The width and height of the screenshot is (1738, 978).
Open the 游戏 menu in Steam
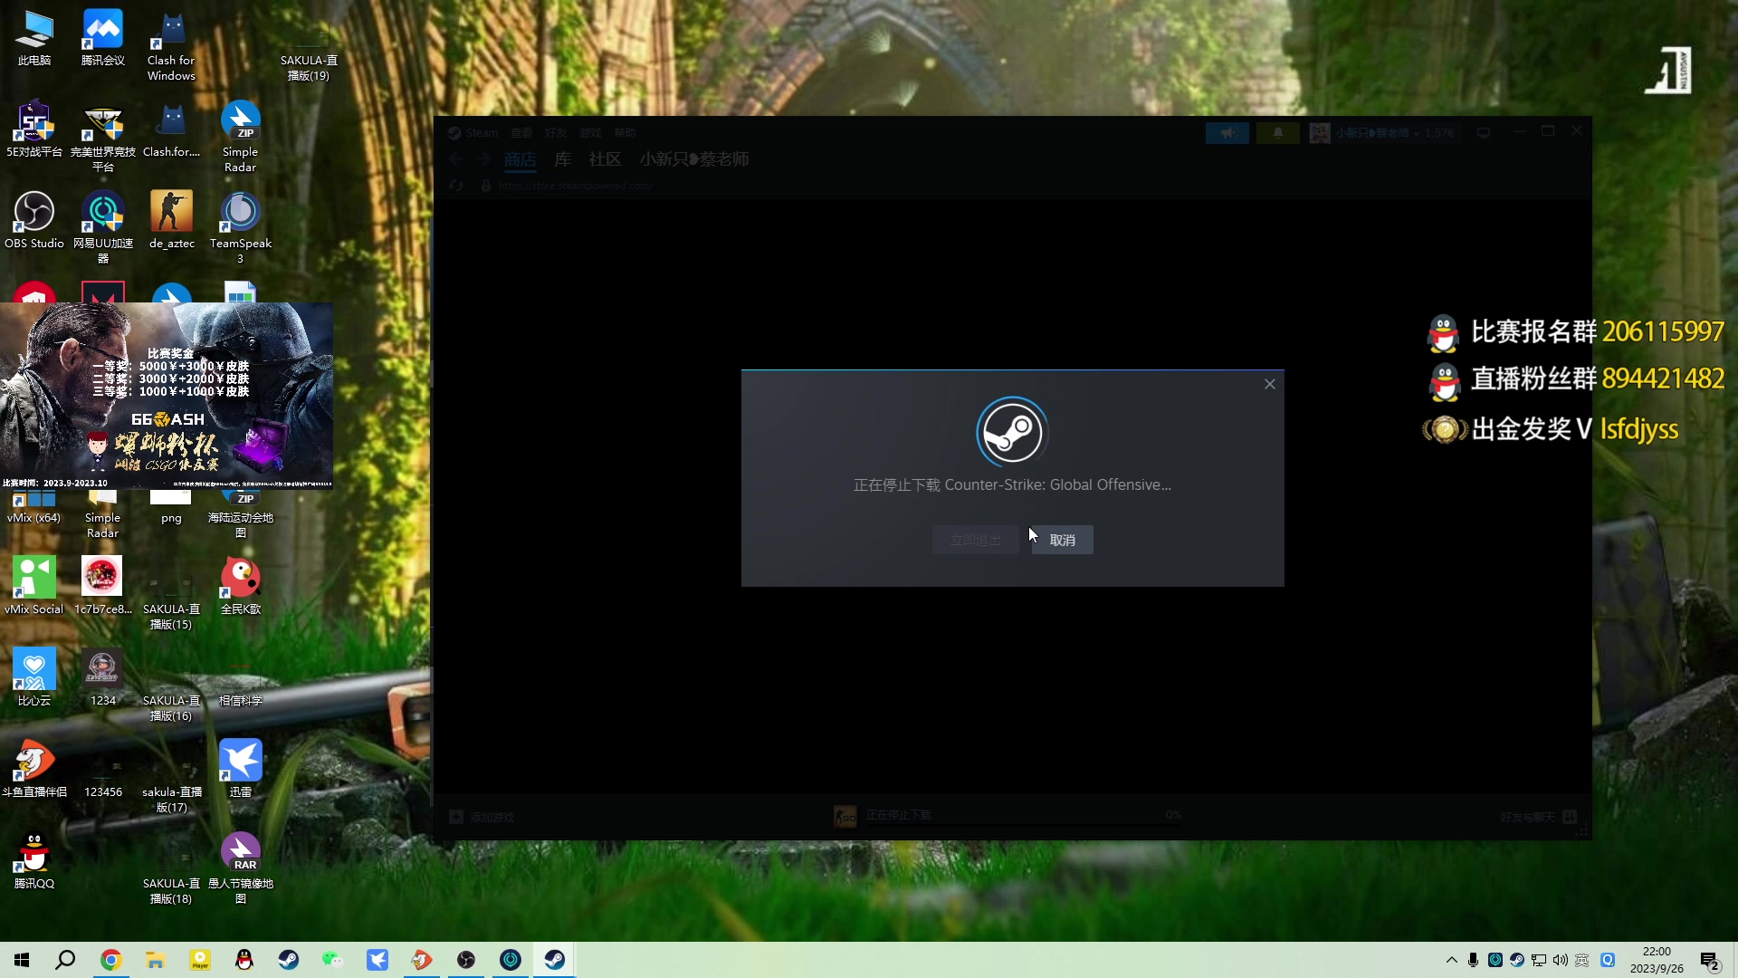[x=590, y=133]
